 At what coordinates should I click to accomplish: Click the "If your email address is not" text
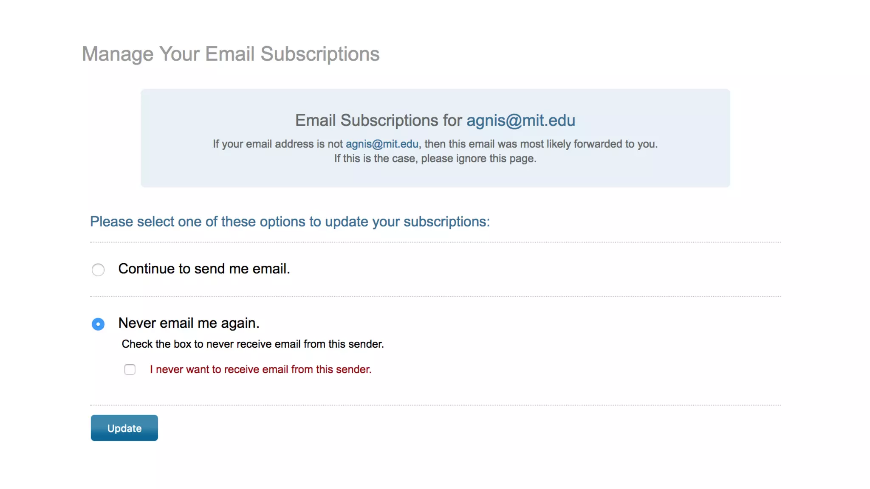click(278, 144)
